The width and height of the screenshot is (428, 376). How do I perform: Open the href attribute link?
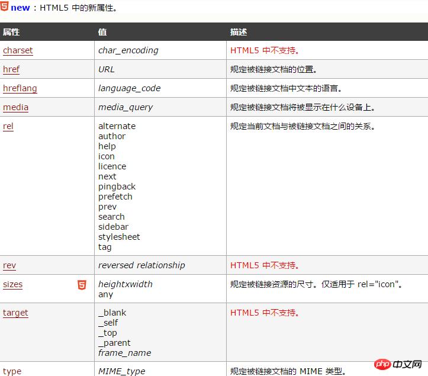point(11,69)
